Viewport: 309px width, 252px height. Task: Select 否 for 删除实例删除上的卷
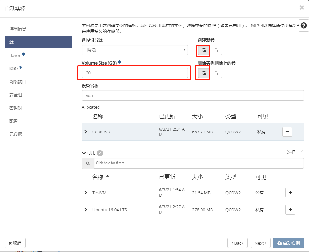click(216, 72)
